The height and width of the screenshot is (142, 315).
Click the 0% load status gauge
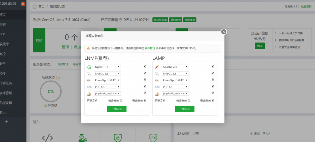click(51, 91)
